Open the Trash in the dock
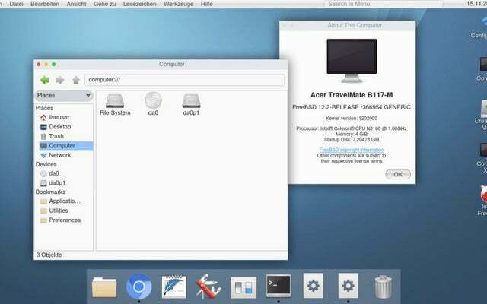The width and height of the screenshot is (487, 304). [384, 287]
